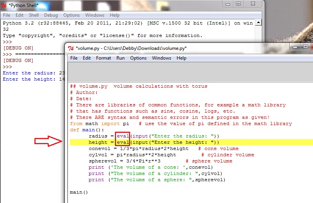
Task: Click print line 'The volume of a cone'
Action: 151,167
